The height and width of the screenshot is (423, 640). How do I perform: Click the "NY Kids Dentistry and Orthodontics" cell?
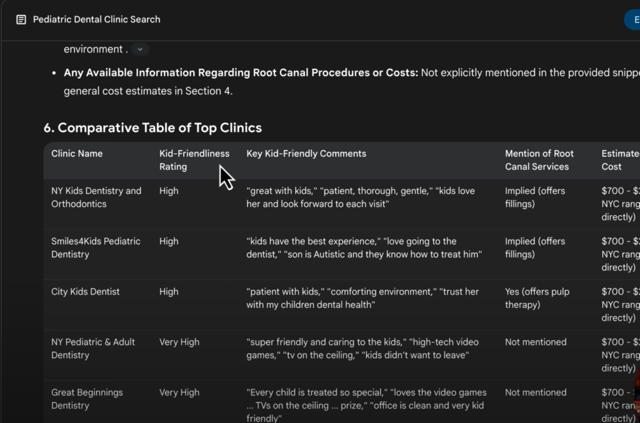(x=96, y=197)
